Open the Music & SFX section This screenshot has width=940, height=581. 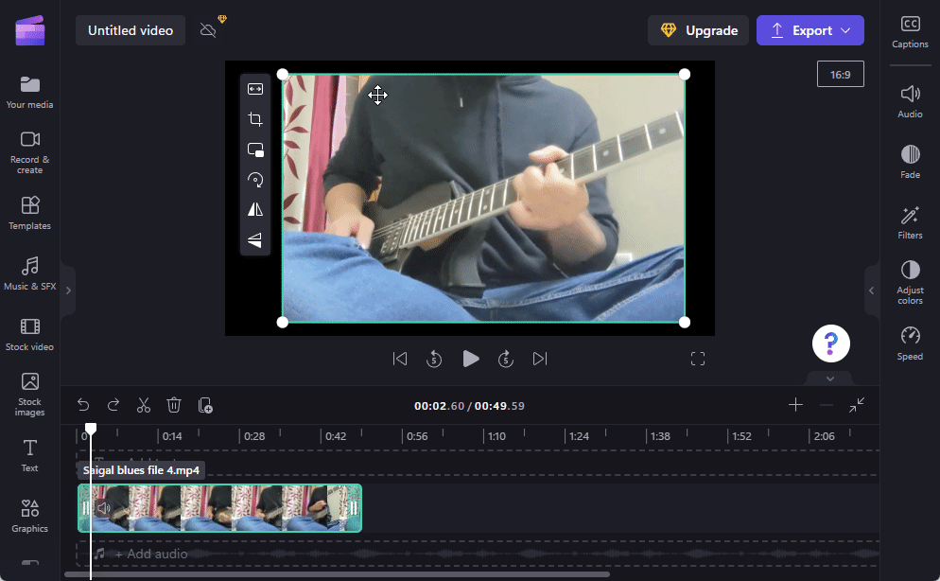click(29, 275)
